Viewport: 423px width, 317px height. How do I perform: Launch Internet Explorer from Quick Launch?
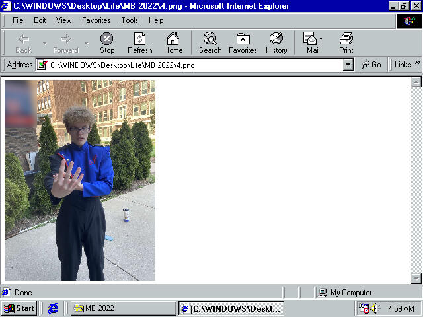[54, 308]
